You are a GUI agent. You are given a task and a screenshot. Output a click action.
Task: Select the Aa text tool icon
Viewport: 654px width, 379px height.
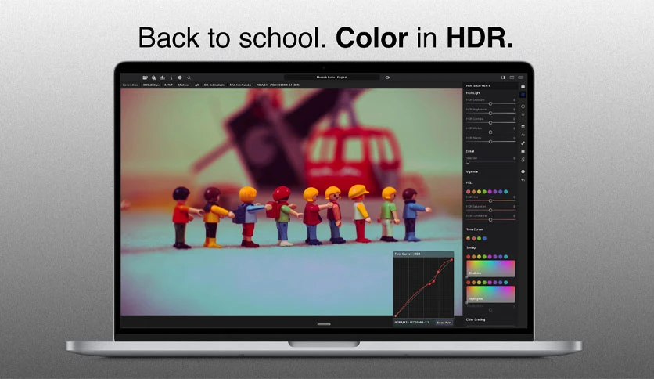point(523,135)
